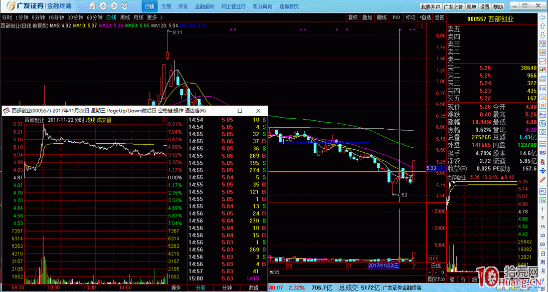The width and height of the screenshot is (548, 292).
Task: Open the 交易 tab
Action: tap(166, 7)
